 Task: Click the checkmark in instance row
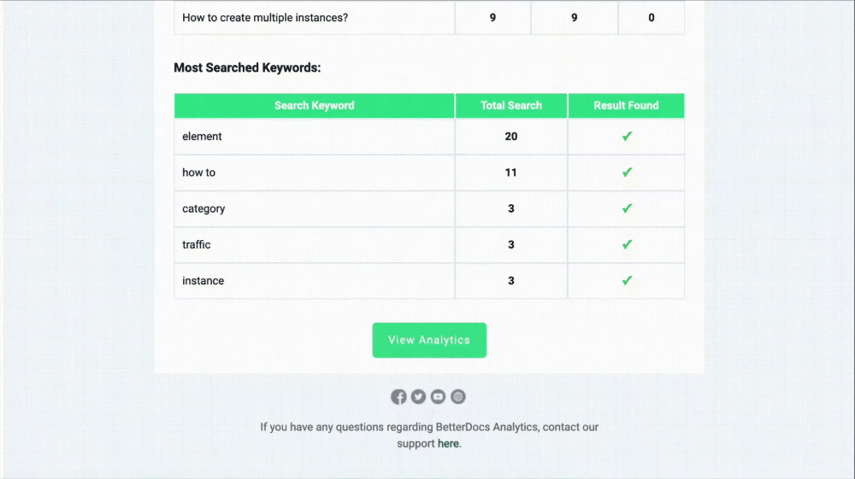627,280
